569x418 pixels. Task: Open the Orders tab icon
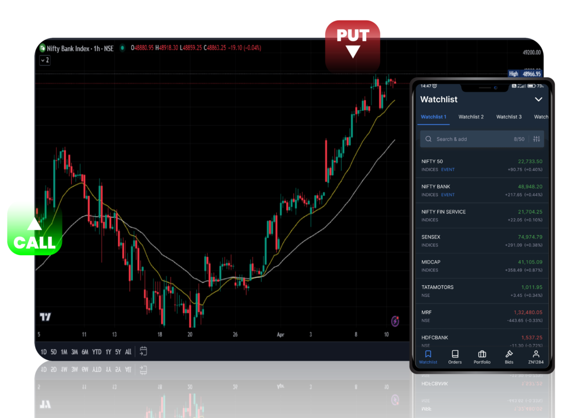pyautogui.click(x=455, y=354)
